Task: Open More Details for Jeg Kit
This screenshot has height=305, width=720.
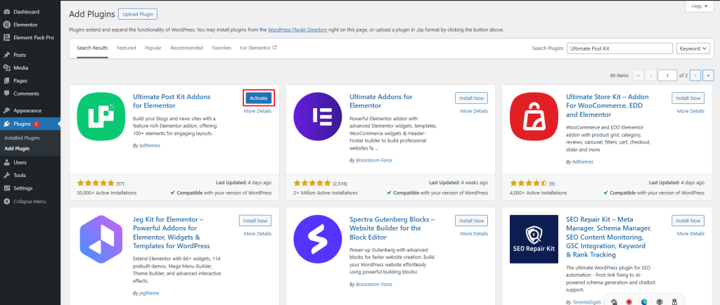Action: pyautogui.click(x=257, y=233)
